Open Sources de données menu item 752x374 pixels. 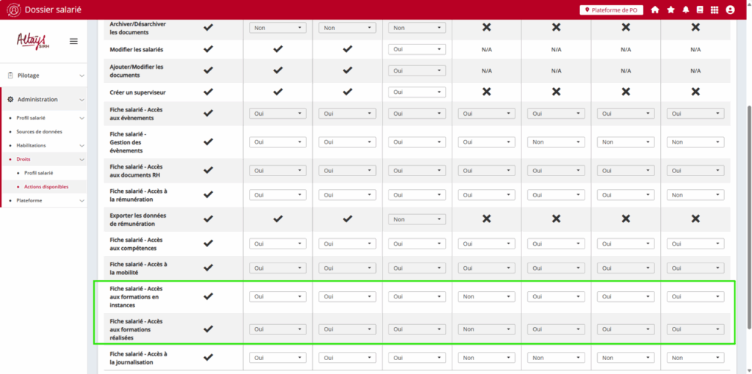coord(40,132)
